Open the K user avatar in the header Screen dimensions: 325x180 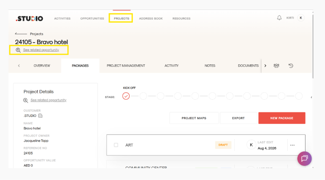(301, 18)
